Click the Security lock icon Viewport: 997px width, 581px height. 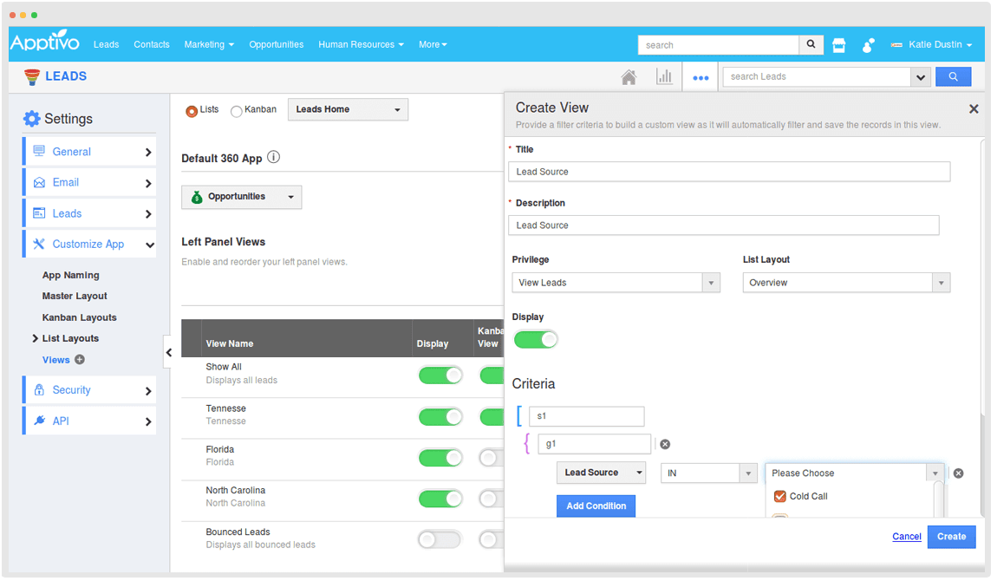click(x=39, y=389)
